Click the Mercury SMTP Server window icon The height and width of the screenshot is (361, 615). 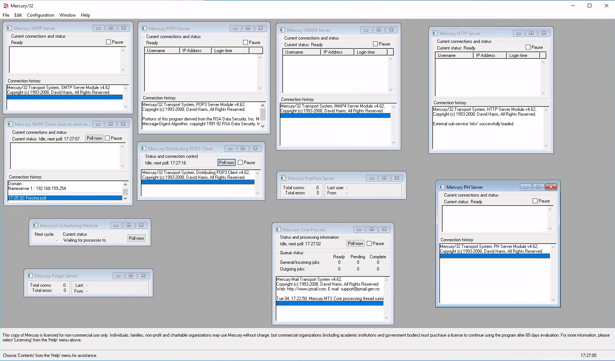coord(9,28)
